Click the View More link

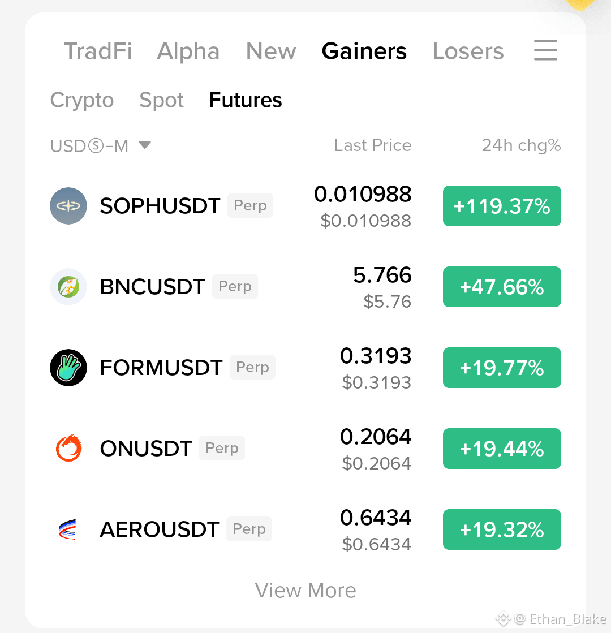pos(305,590)
